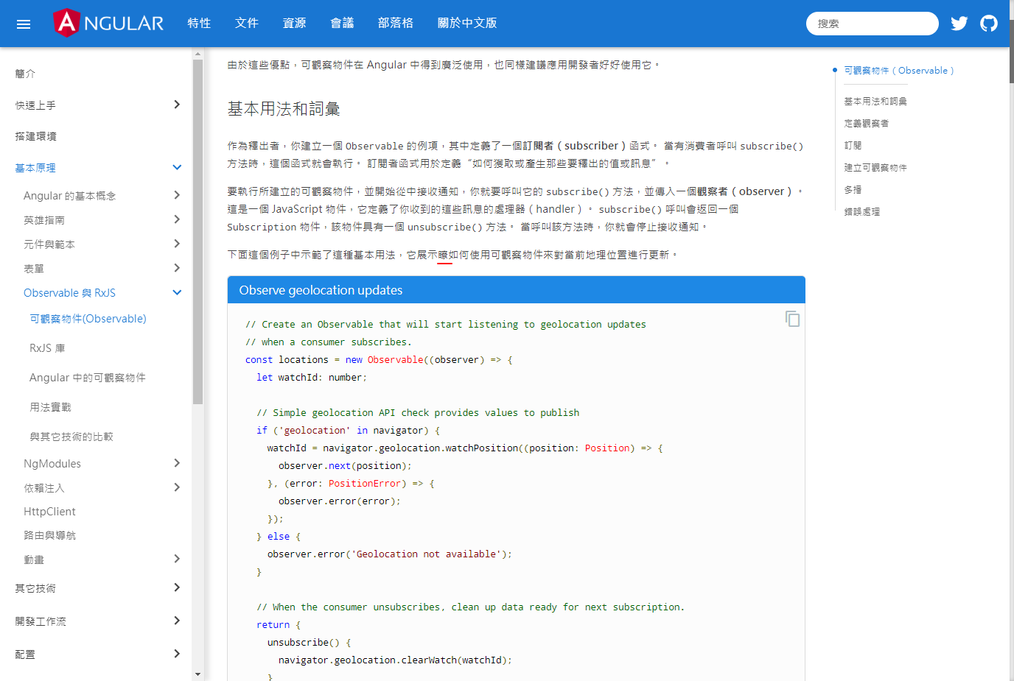Viewport: 1014px width, 681px height.
Task: Open the 文件 menu item
Action: [246, 23]
